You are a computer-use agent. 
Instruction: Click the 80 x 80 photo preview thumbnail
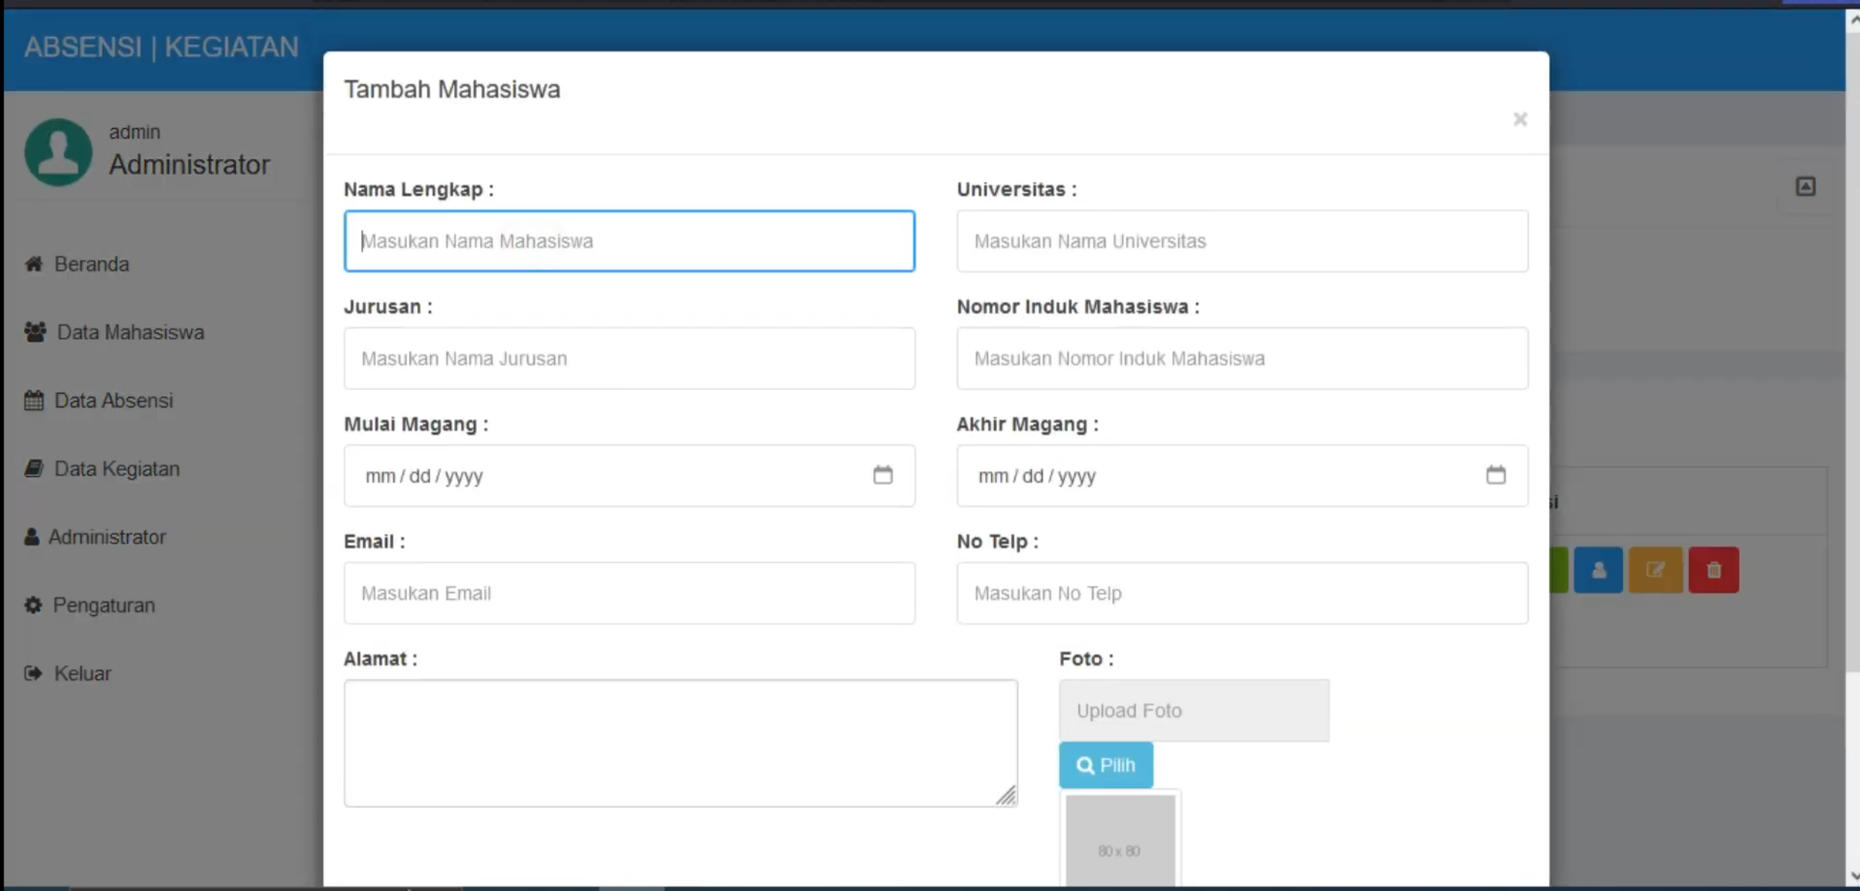point(1120,840)
